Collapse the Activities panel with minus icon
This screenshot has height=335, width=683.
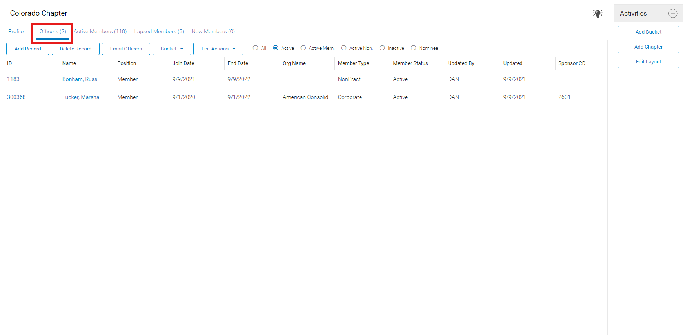coord(673,14)
